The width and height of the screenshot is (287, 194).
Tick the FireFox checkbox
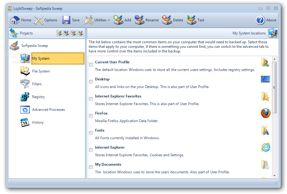[x=91, y=116]
